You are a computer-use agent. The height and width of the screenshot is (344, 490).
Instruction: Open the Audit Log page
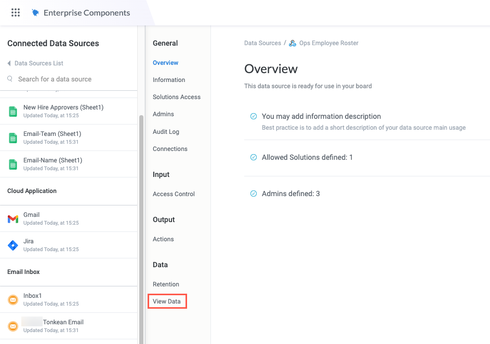pos(166,131)
